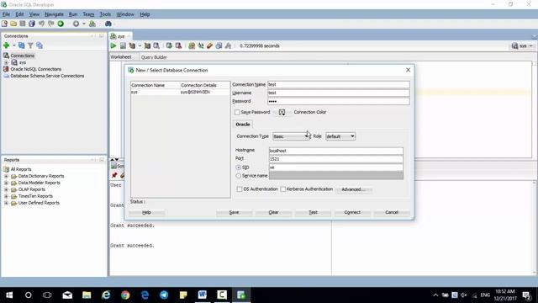
Task: Click the Save button in dialog
Action: tap(234, 212)
